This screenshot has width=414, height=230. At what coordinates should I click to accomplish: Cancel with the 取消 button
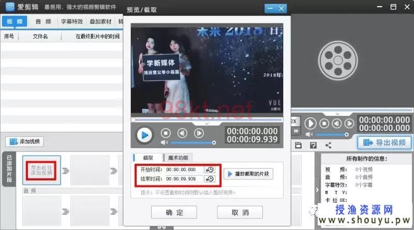pyautogui.click(x=240, y=212)
